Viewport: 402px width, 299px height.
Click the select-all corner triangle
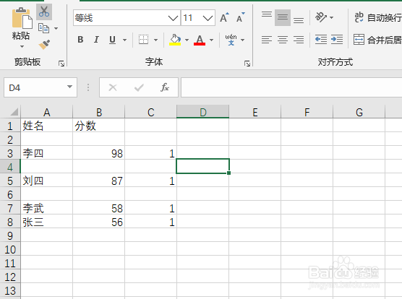coord(14,112)
